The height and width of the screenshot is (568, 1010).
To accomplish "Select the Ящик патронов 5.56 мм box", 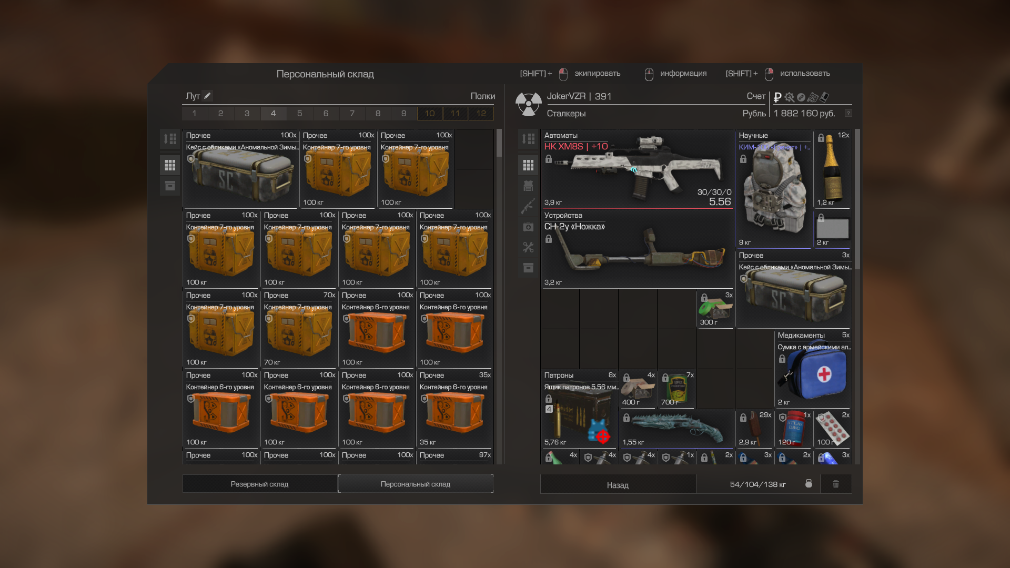I will point(579,409).
